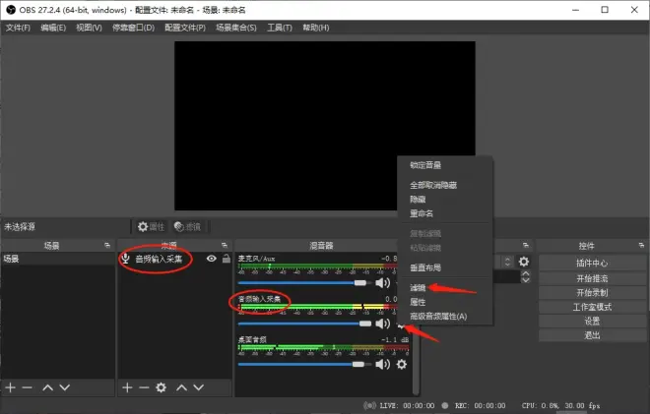Remove the source with the minus button in 来源 panel
650x414 pixels.
click(x=144, y=387)
